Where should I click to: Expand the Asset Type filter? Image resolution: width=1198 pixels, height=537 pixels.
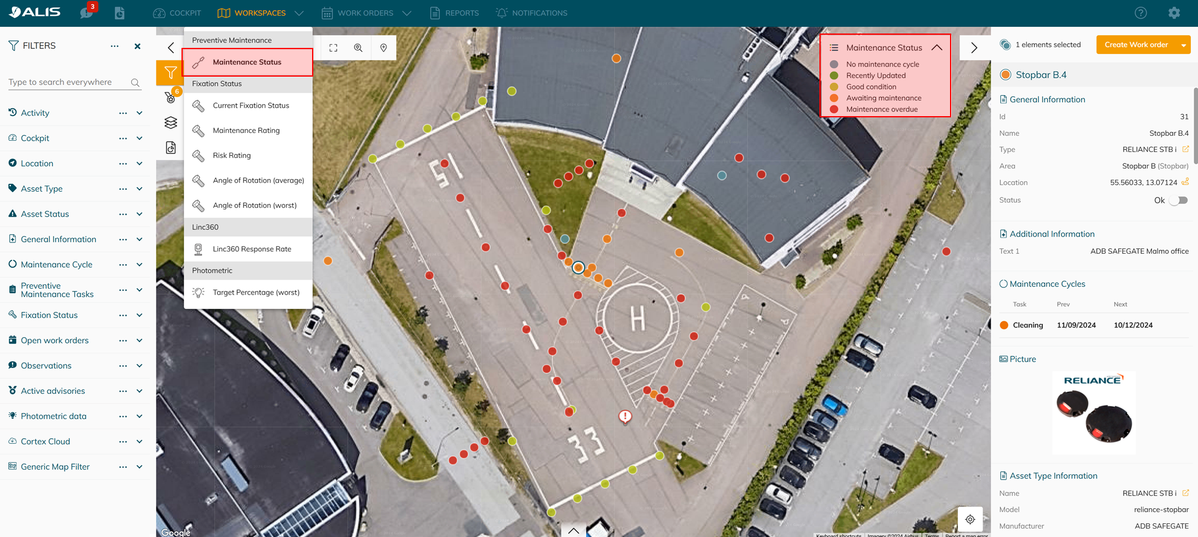coord(139,189)
